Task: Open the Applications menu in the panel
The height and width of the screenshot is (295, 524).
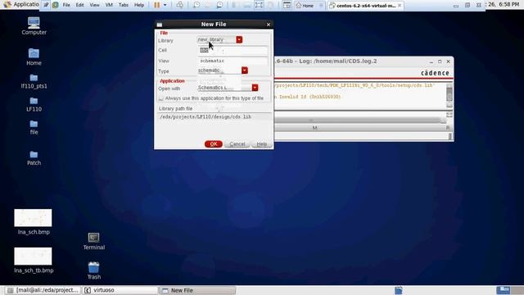Action: point(20,4)
